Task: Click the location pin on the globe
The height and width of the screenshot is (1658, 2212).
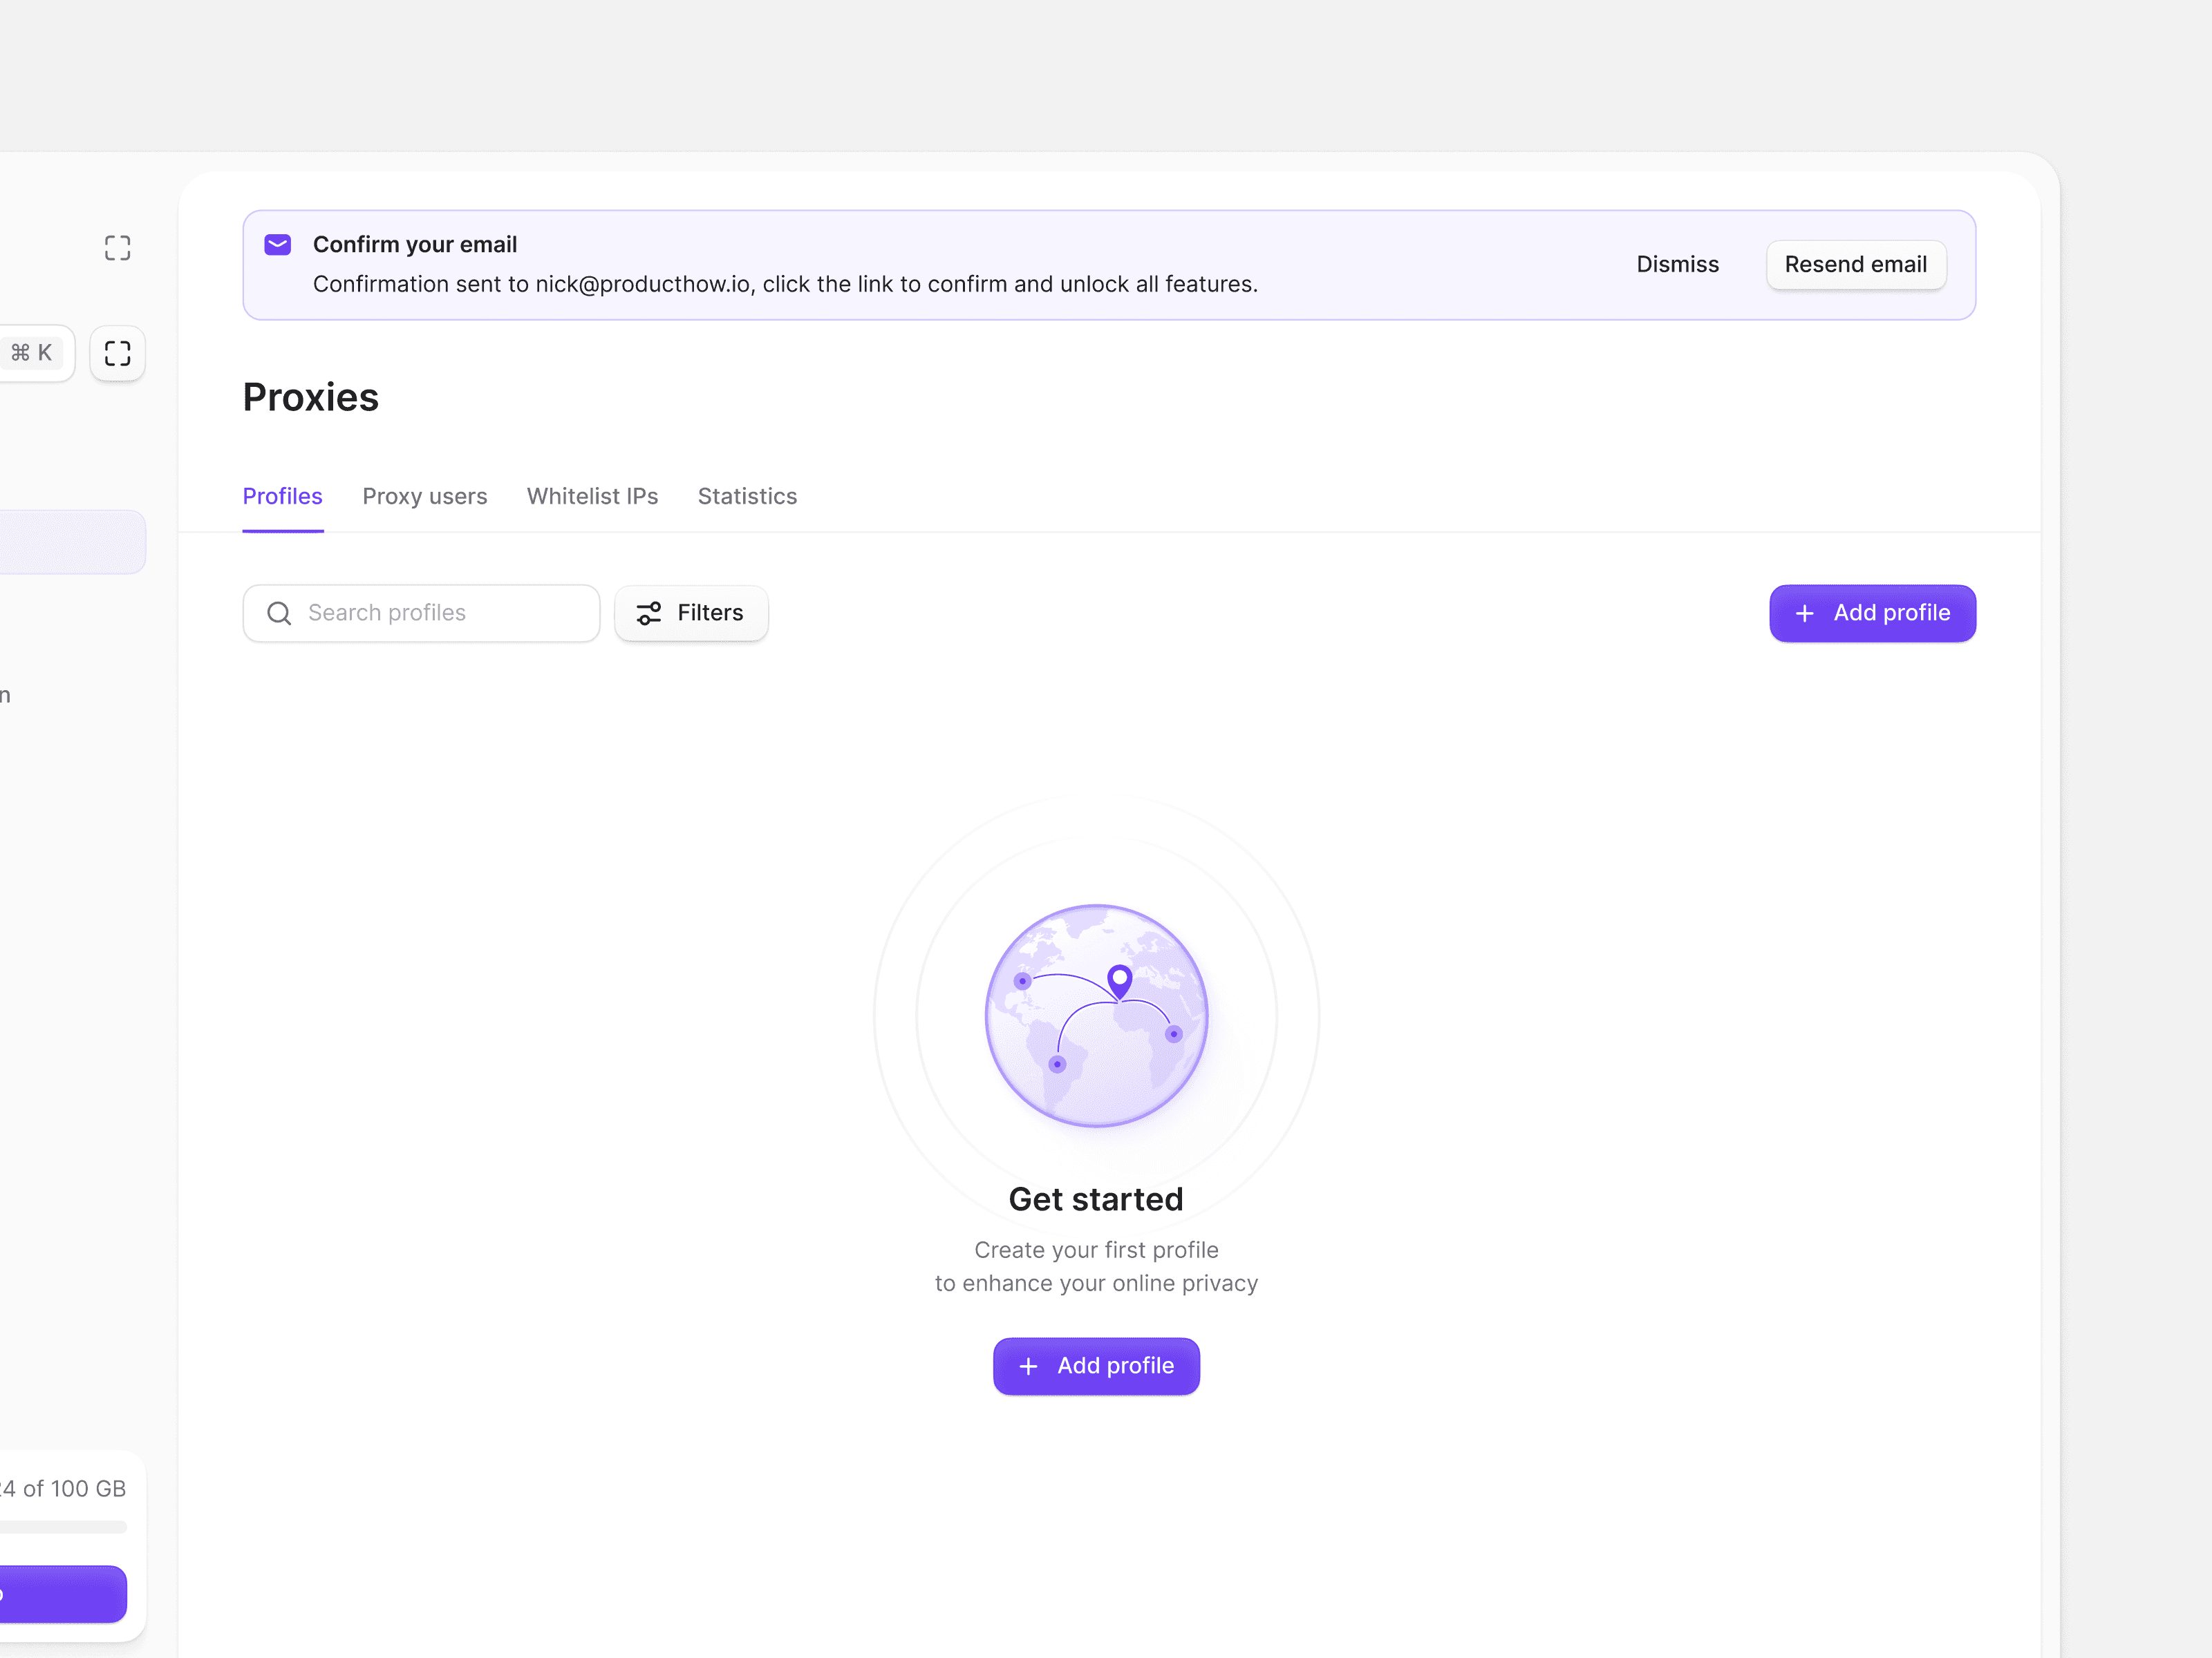Action: [x=1119, y=980]
